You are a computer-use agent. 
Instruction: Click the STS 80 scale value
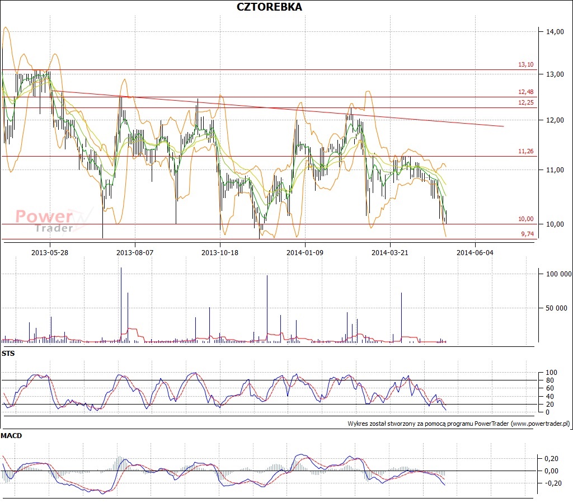[x=549, y=380]
